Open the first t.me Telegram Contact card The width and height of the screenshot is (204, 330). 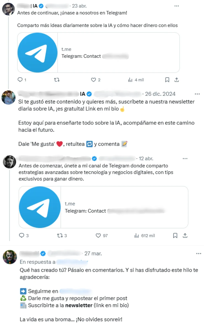pyautogui.click(x=99, y=53)
